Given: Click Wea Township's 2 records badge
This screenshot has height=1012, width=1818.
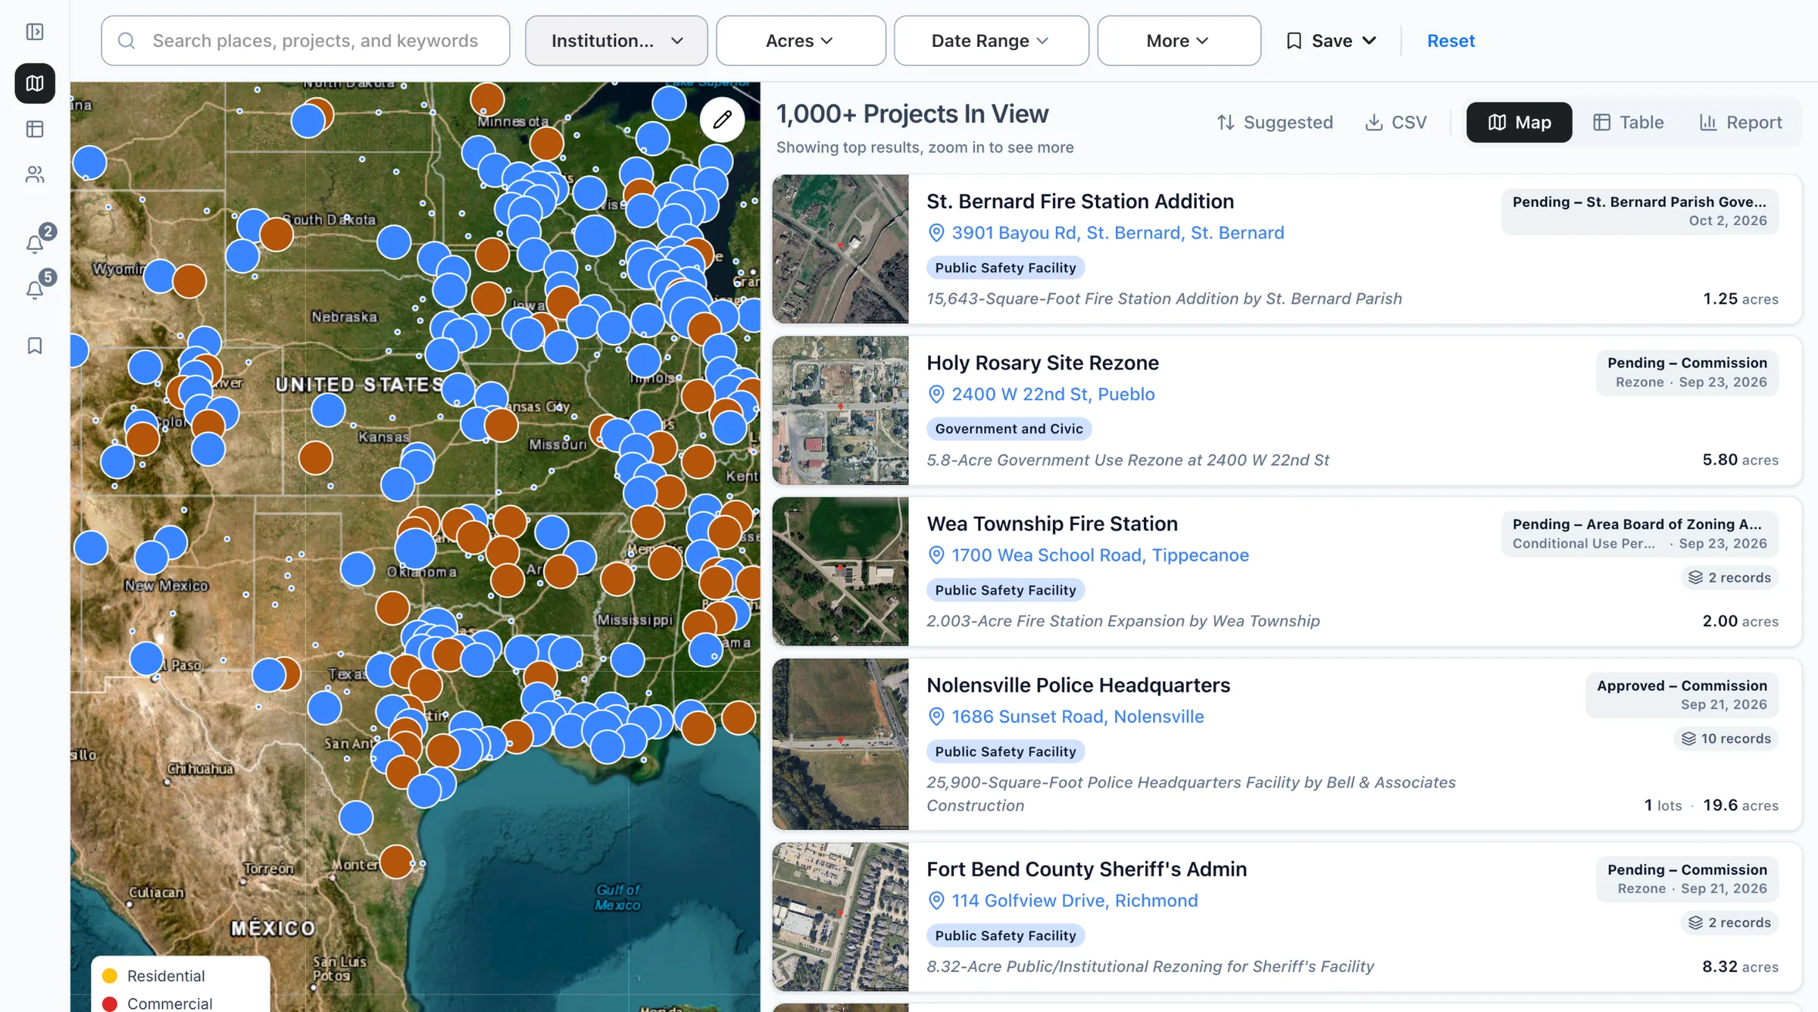Looking at the screenshot, I should pyautogui.click(x=1729, y=577).
